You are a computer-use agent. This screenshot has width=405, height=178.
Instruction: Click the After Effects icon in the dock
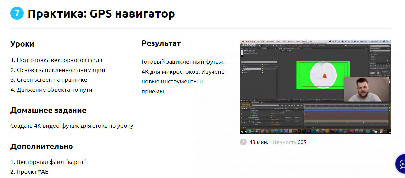pyautogui.click(x=309, y=131)
